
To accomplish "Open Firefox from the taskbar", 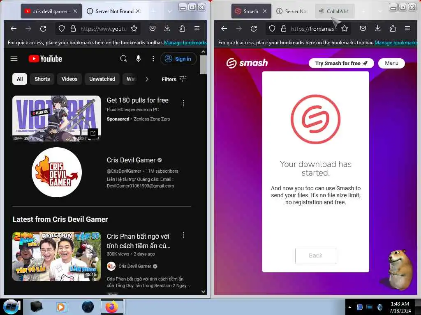I will pos(112,307).
